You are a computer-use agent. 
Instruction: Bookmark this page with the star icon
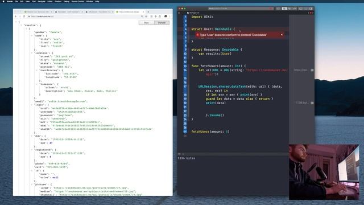coord(146,17)
